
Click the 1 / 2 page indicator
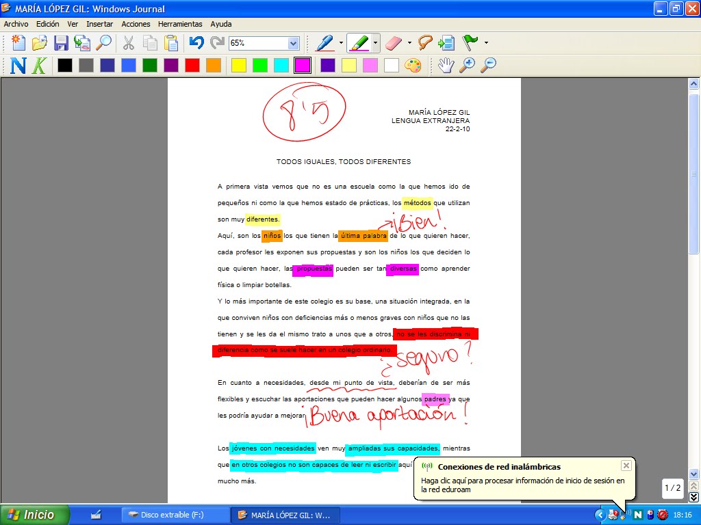coord(672,488)
